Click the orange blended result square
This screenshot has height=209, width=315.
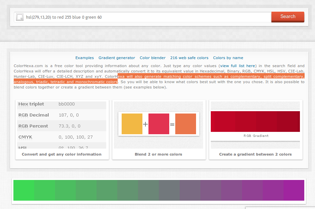(185, 124)
